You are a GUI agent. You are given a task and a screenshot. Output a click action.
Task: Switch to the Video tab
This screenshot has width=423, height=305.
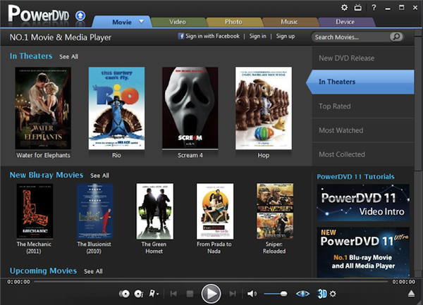178,22
